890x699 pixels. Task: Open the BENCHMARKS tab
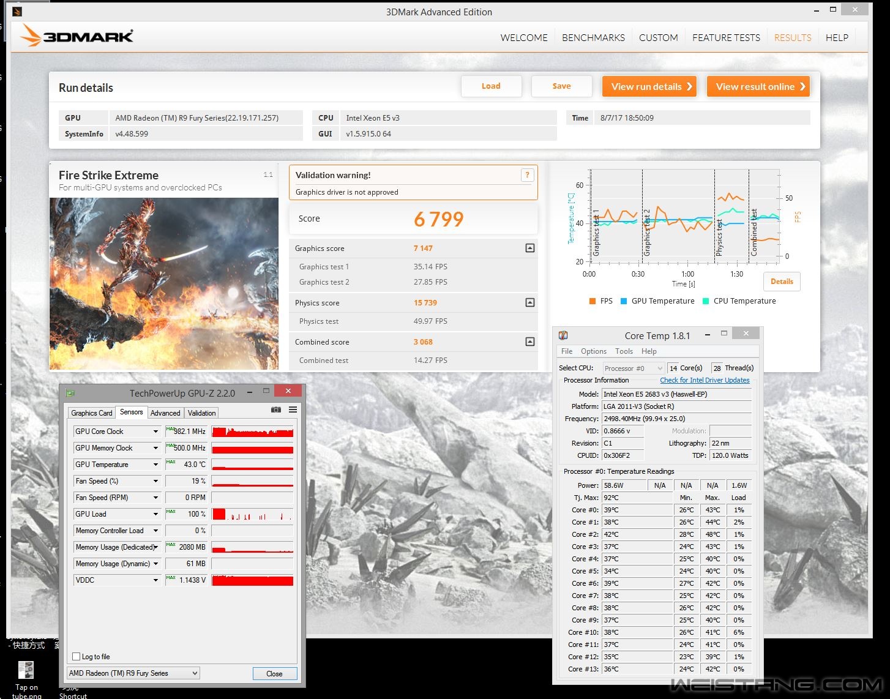coord(593,37)
